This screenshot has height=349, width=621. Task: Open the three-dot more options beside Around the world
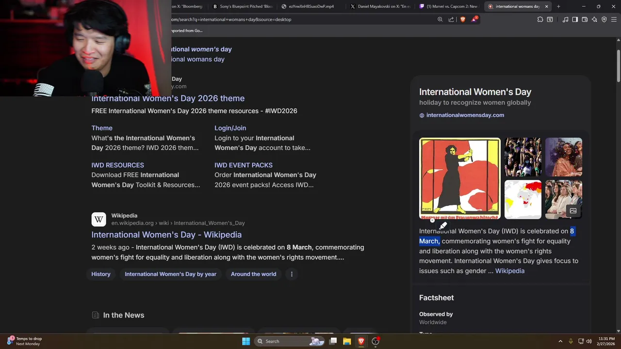pyautogui.click(x=292, y=274)
